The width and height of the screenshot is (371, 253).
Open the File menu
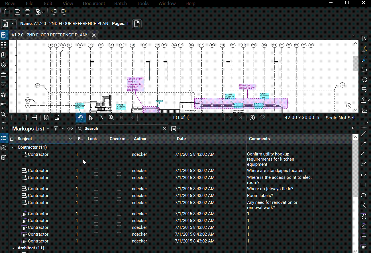click(x=29, y=3)
